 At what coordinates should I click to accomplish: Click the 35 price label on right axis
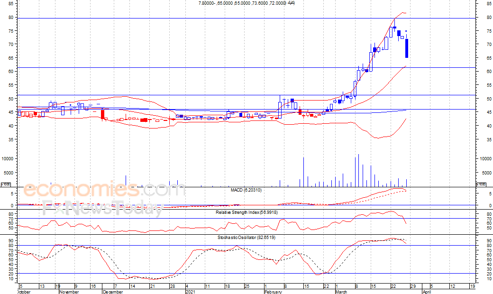tap(489, 139)
